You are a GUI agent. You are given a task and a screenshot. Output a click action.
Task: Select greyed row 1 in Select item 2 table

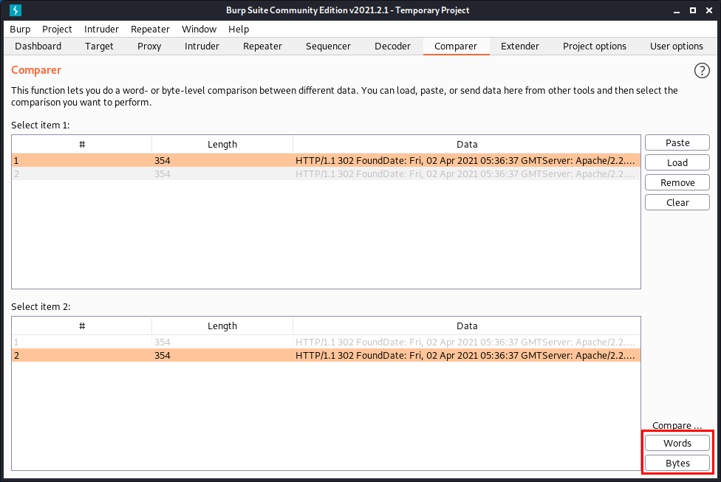326,342
